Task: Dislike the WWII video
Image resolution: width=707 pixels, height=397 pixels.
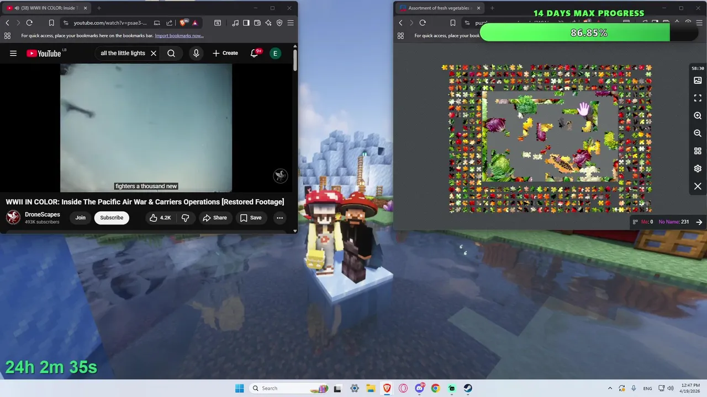Action: pyautogui.click(x=185, y=218)
